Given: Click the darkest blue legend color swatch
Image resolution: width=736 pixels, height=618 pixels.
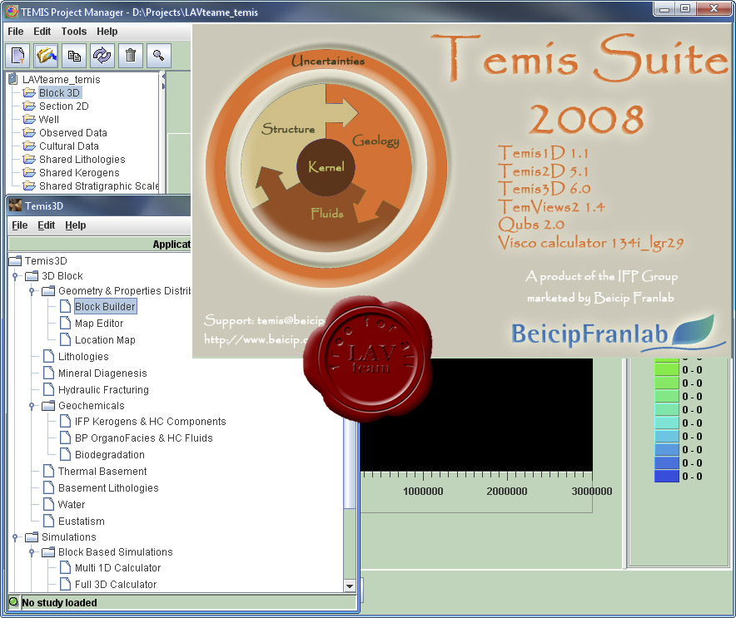Looking at the screenshot, I should point(667,476).
